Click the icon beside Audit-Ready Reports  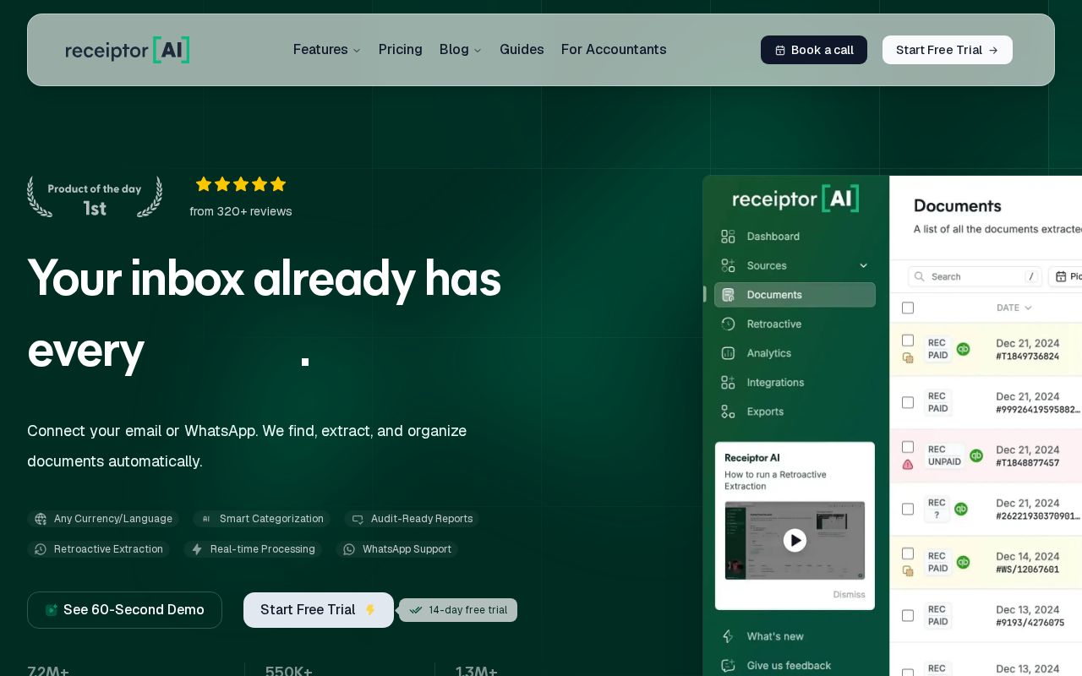[x=358, y=519]
